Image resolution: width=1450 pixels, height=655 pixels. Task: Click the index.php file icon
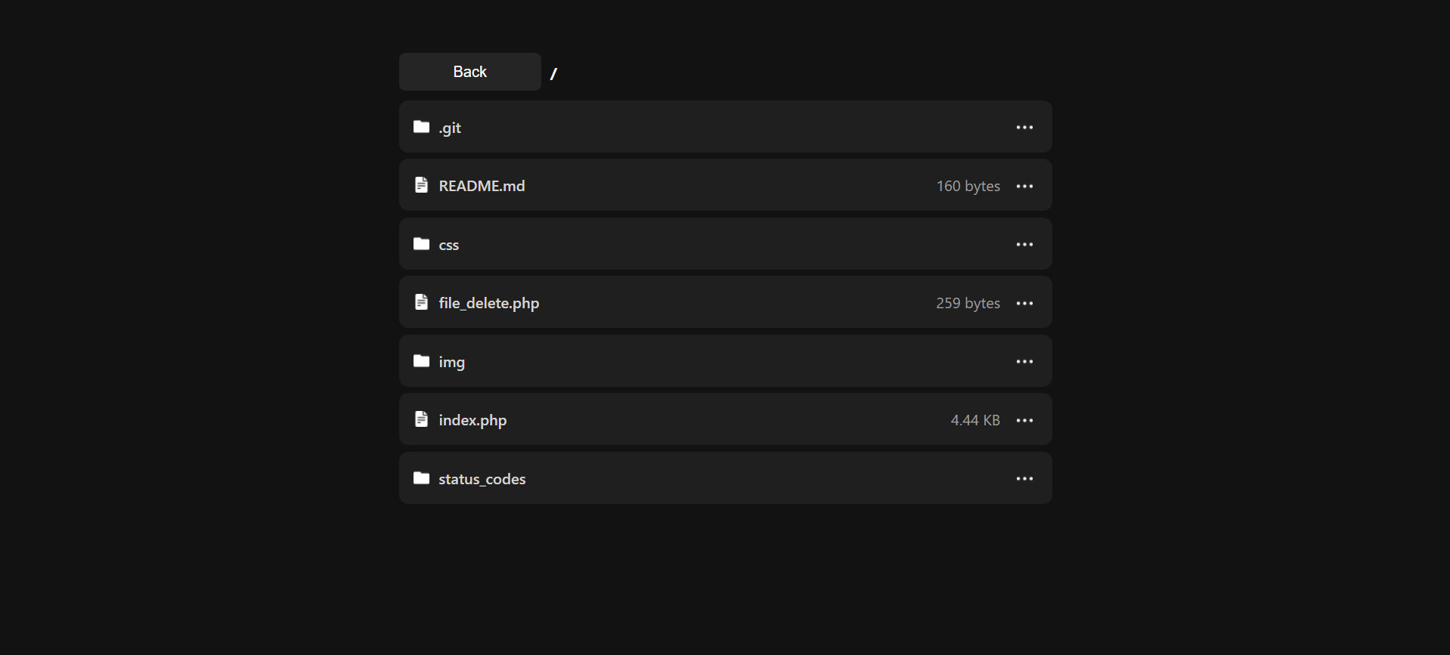click(421, 419)
